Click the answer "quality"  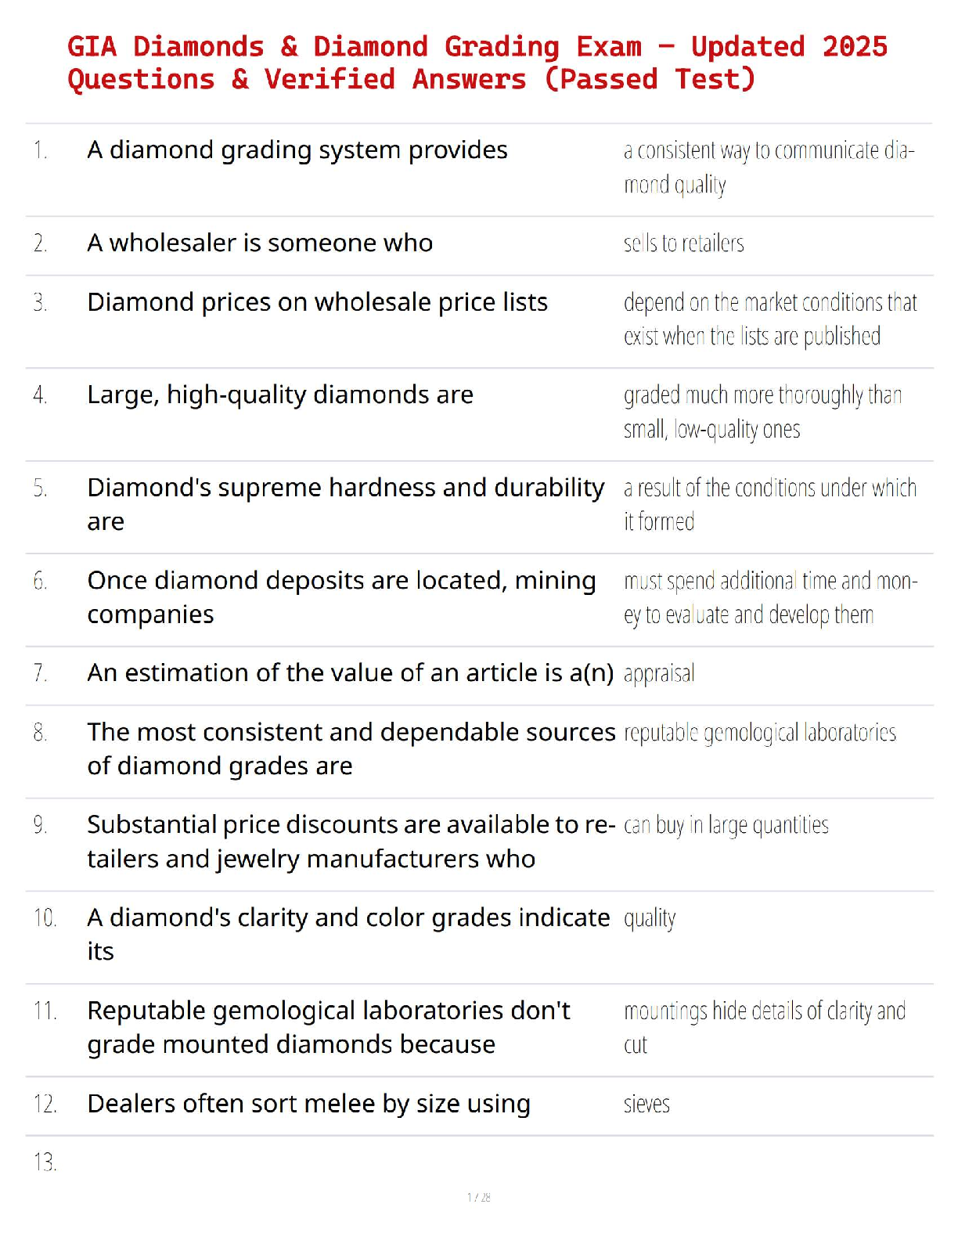(x=649, y=918)
